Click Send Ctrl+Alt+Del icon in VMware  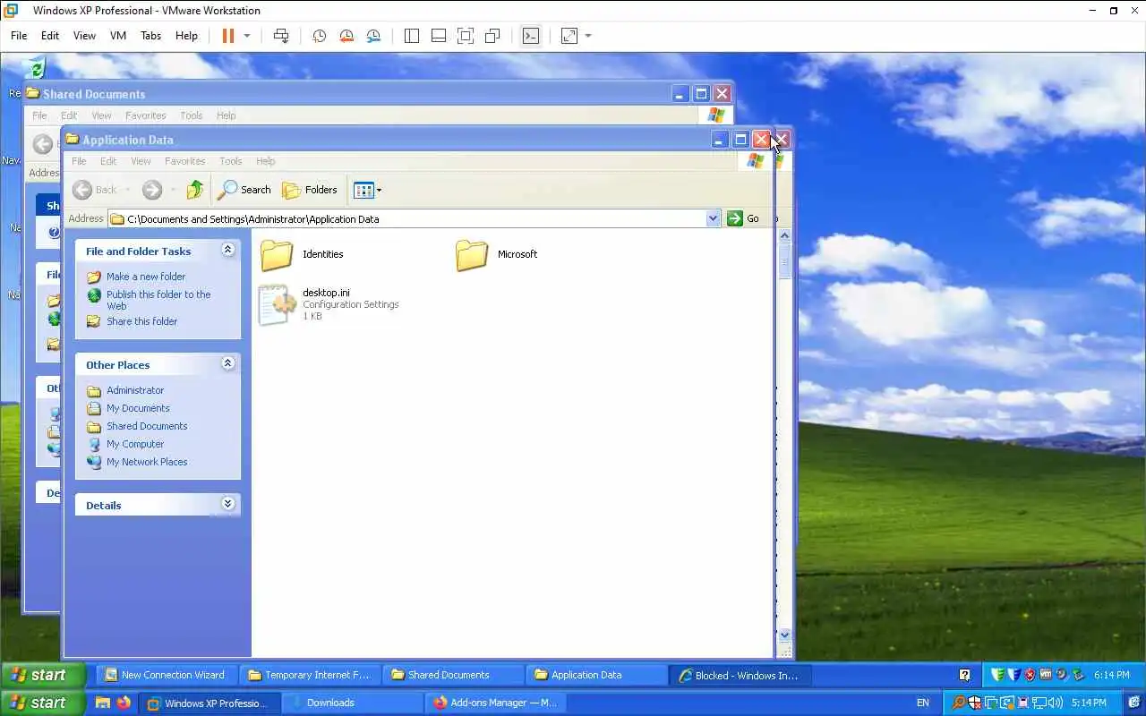coord(281,36)
